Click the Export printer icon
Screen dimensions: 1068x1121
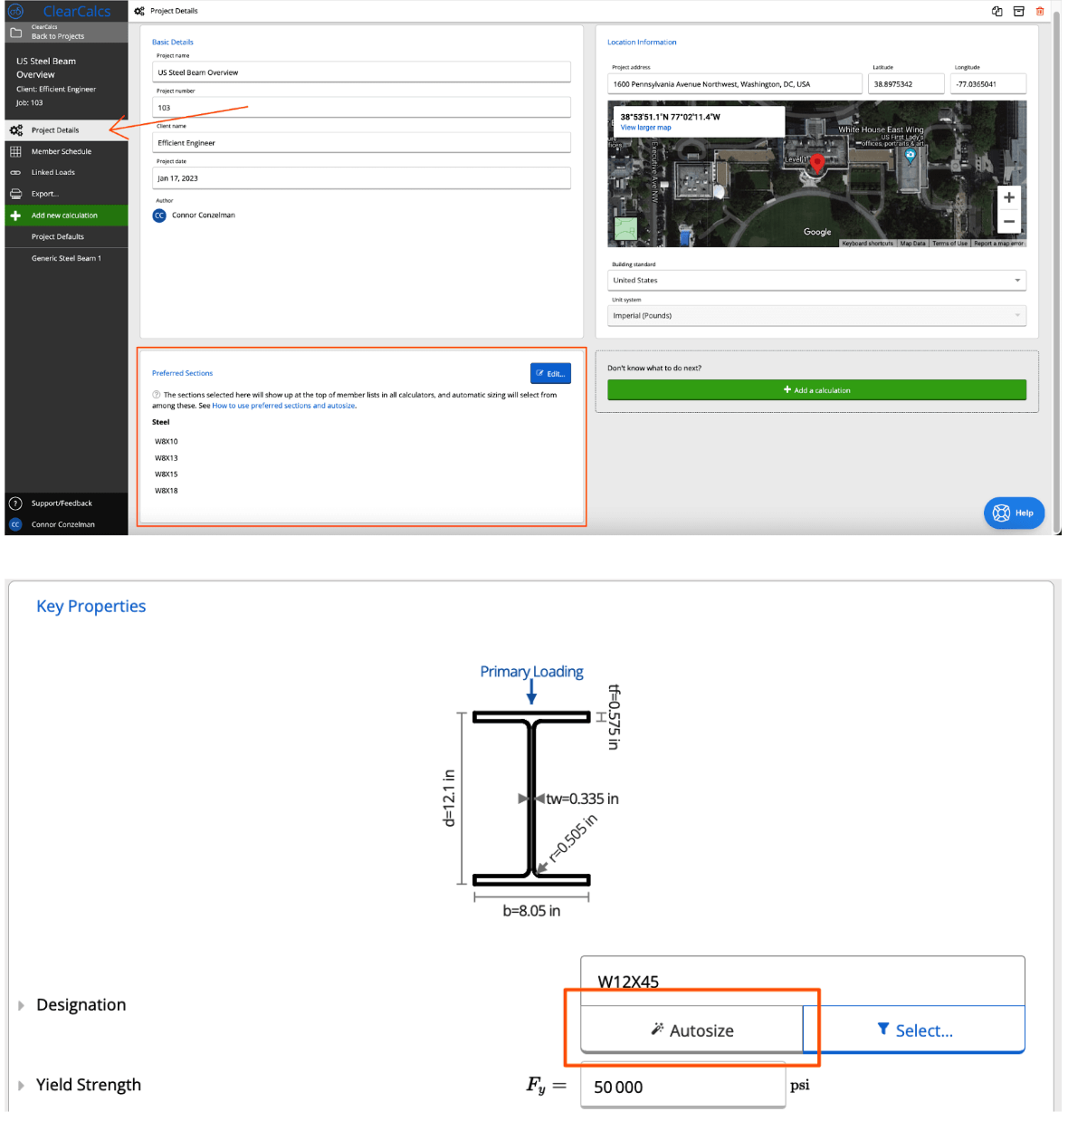[x=15, y=194]
